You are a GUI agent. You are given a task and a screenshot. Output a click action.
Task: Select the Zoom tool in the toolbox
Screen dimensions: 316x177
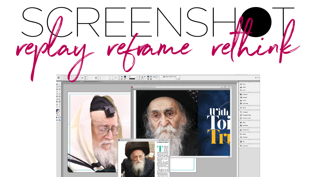[59, 107]
